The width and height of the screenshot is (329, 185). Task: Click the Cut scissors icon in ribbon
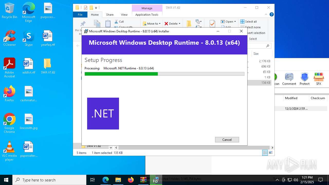click(116, 22)
